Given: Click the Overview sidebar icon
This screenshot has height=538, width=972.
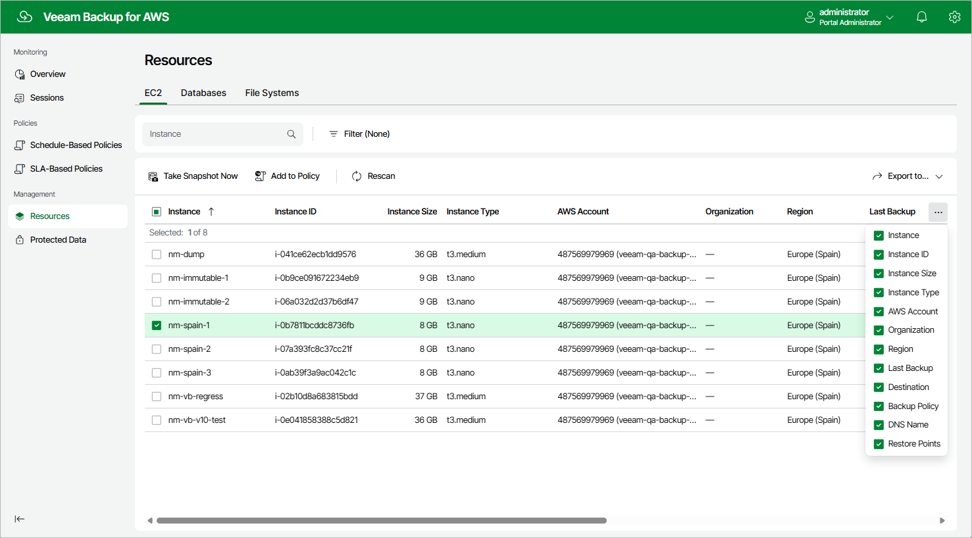Looking at the screenshot, I should pyautogui.click(x=20, y=74).
